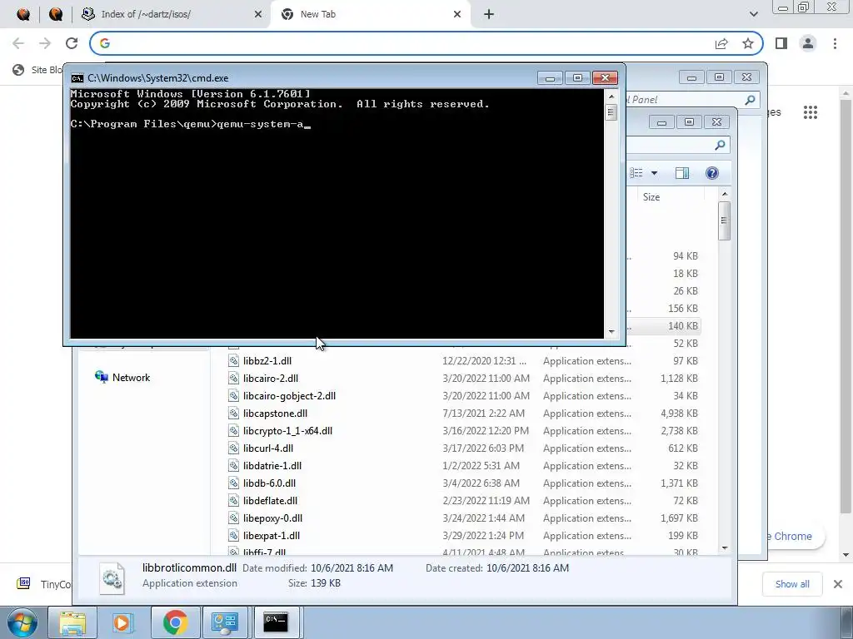
Task: Open view options dropdown arrow in Explorer
Action: point(654,173)
